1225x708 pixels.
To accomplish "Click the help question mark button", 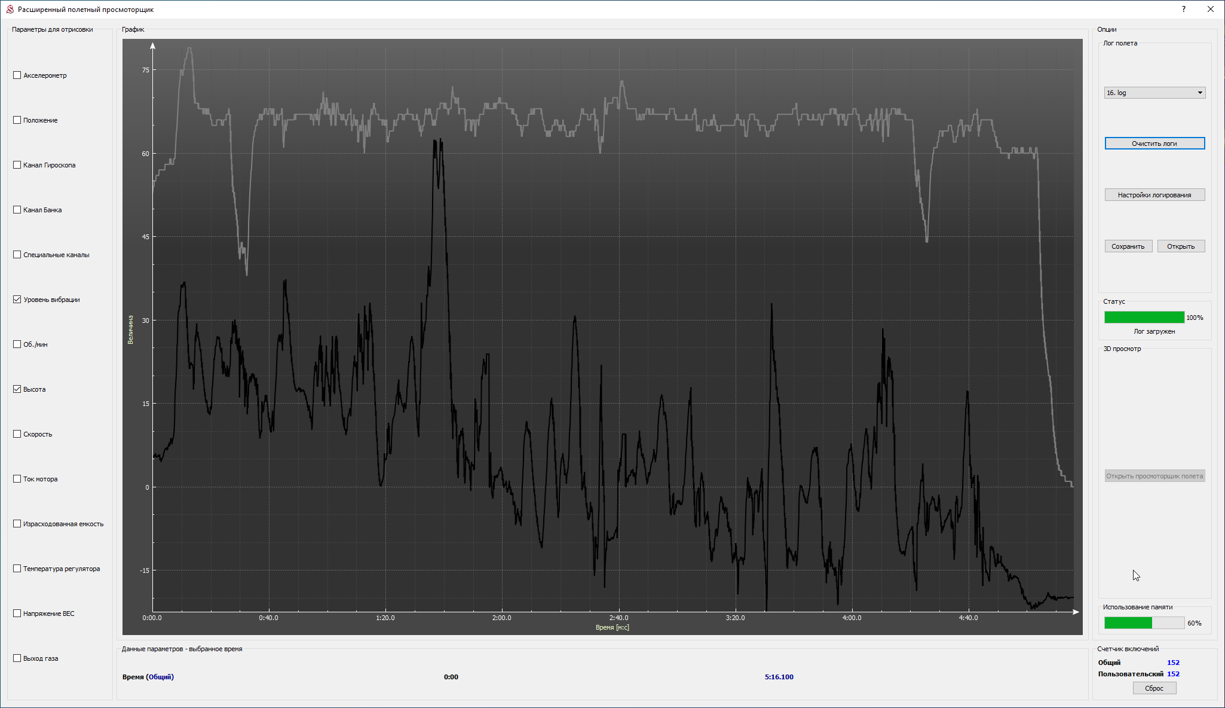I will coord(1183,10).
